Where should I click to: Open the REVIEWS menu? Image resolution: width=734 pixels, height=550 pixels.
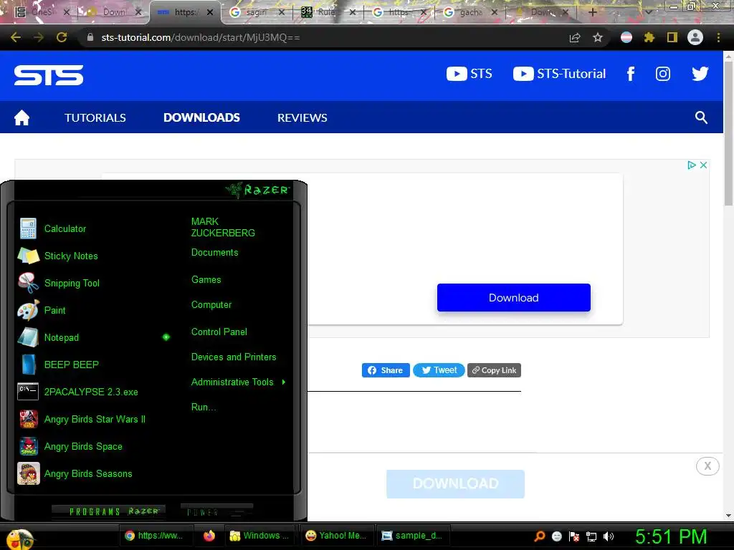302,117
